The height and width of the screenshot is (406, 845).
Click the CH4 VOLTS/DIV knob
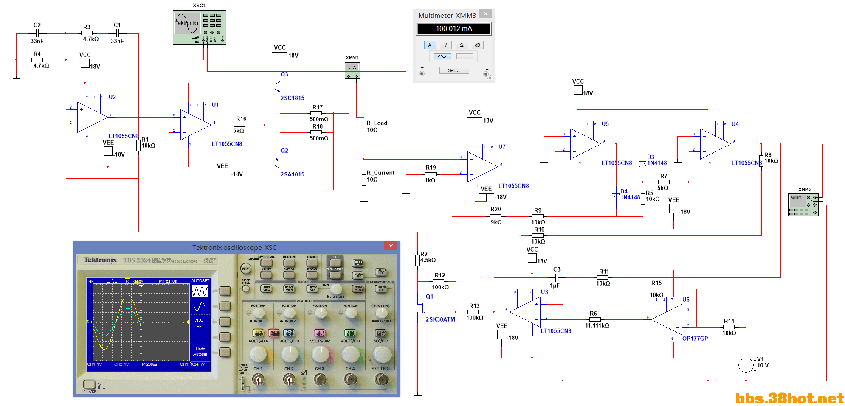(x=351, y=354)
